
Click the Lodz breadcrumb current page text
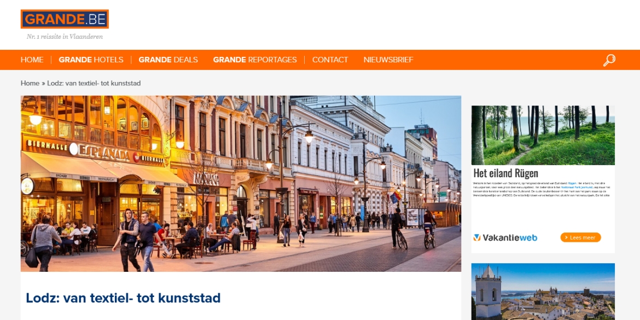pos(94,83)
